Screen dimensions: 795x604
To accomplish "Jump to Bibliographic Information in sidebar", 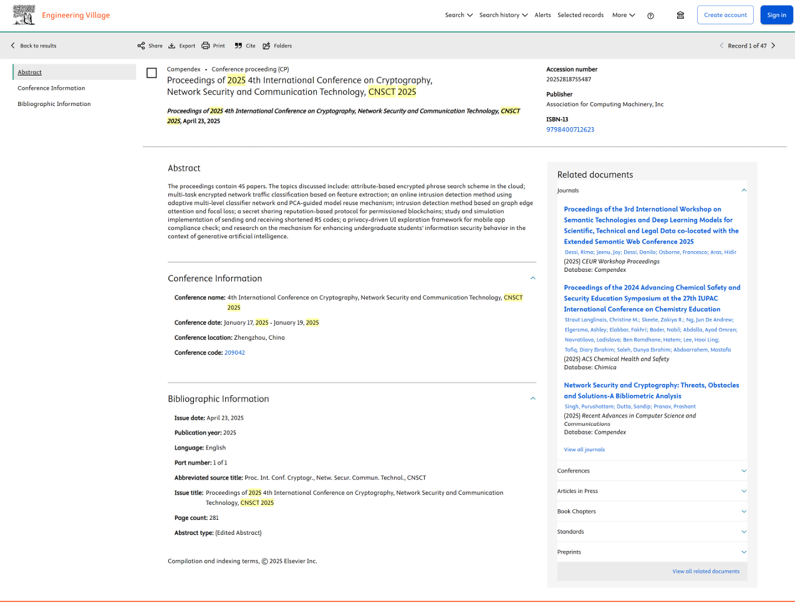I will point(54,104).
